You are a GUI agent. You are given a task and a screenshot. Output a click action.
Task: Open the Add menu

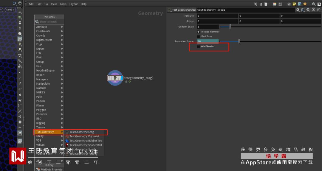tap(31, 4)
